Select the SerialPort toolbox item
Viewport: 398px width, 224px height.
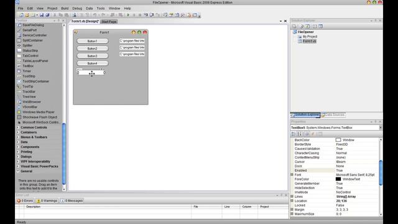pyautogui.click(x=29, y=30)
